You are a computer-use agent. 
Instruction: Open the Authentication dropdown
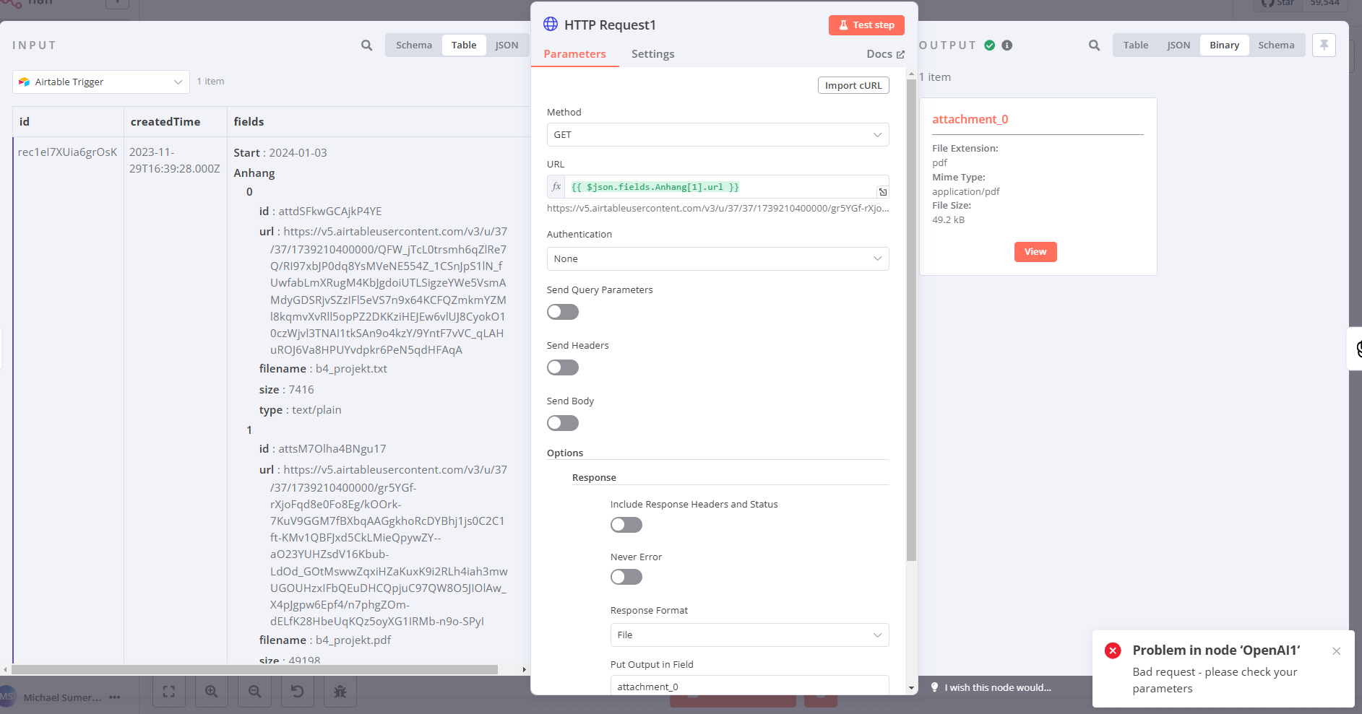pyautogui.click(x=717, y=259)
